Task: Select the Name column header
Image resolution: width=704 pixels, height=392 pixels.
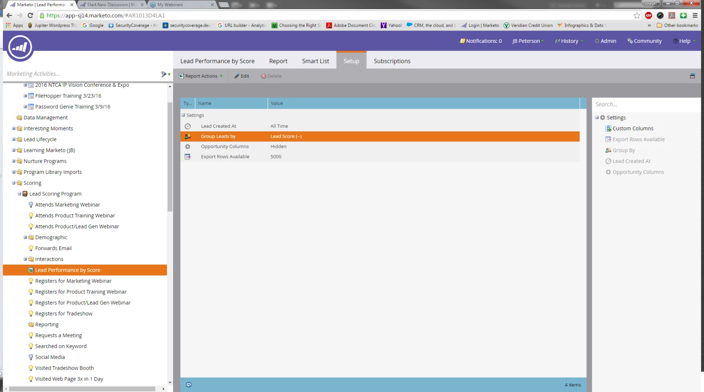Action: pyautogui.click(x=231, y=103)
